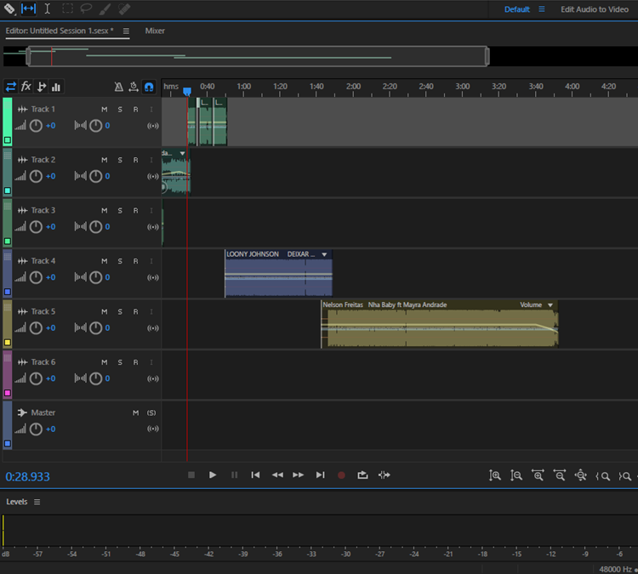
Task: Click the red Record button
Action: (x=341, y=475)
